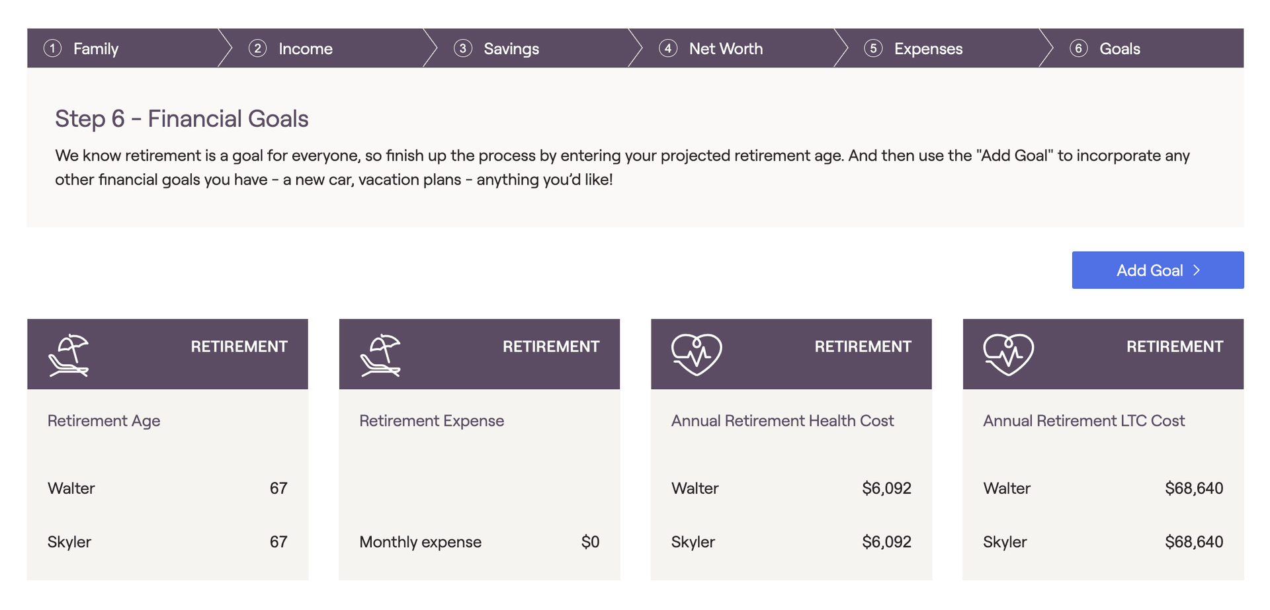
Task: Edit the Monthly expense $0 value
Action: [590, 542]
